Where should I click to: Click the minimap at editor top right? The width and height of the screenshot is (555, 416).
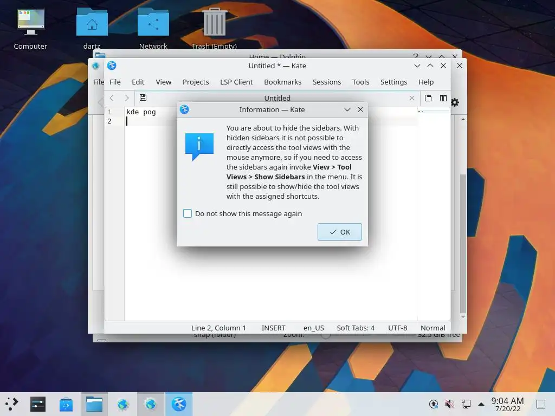click(433, 112)
